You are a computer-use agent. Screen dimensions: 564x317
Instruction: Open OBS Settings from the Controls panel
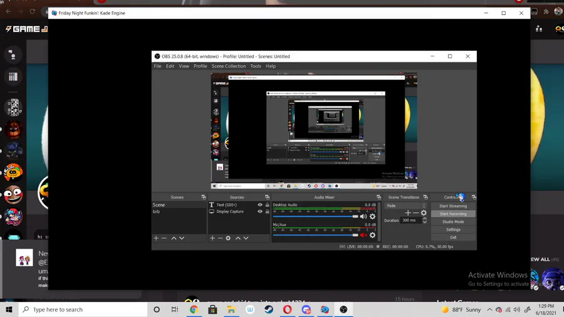[x=453, y=230]
